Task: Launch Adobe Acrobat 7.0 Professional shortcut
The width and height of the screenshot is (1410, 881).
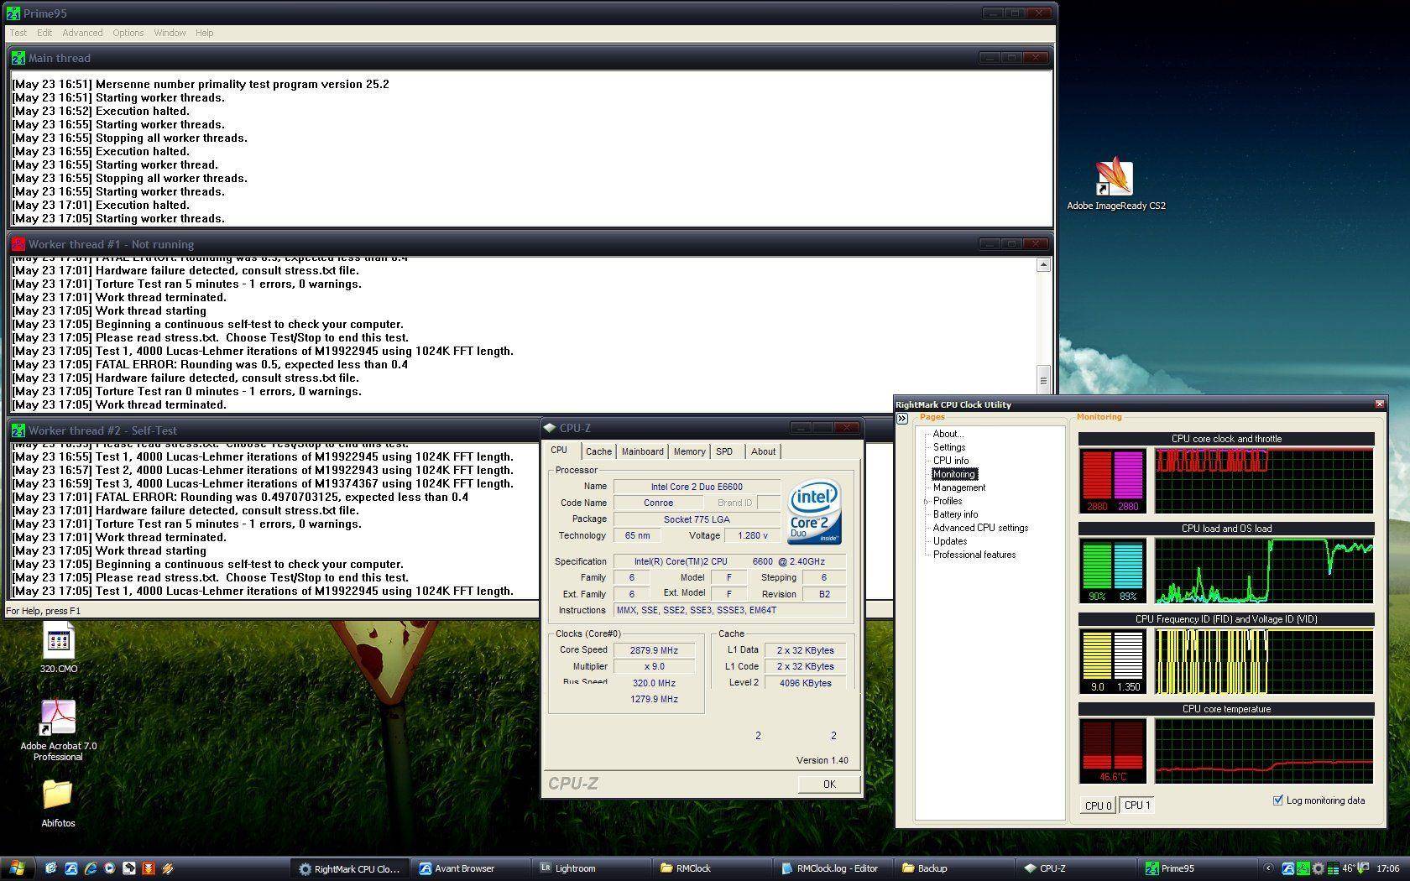Action: coord(58,729)
